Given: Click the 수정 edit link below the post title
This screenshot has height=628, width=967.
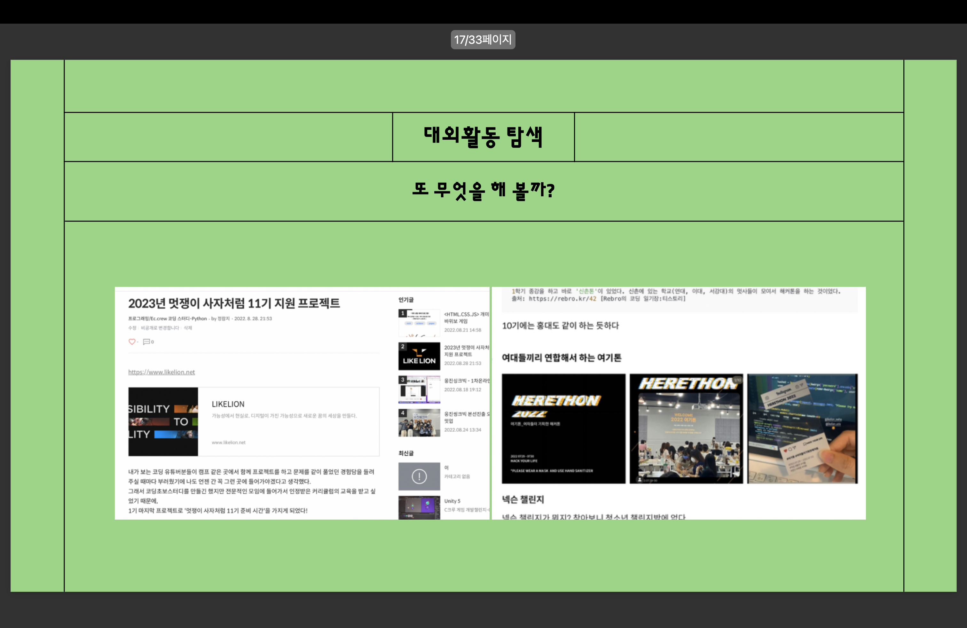Looking at the screenshot, I should coord(132,328).
